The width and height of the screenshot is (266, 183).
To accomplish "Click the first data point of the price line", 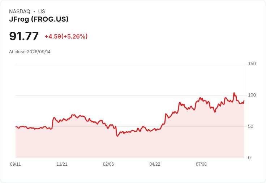I will click(16, 126).
